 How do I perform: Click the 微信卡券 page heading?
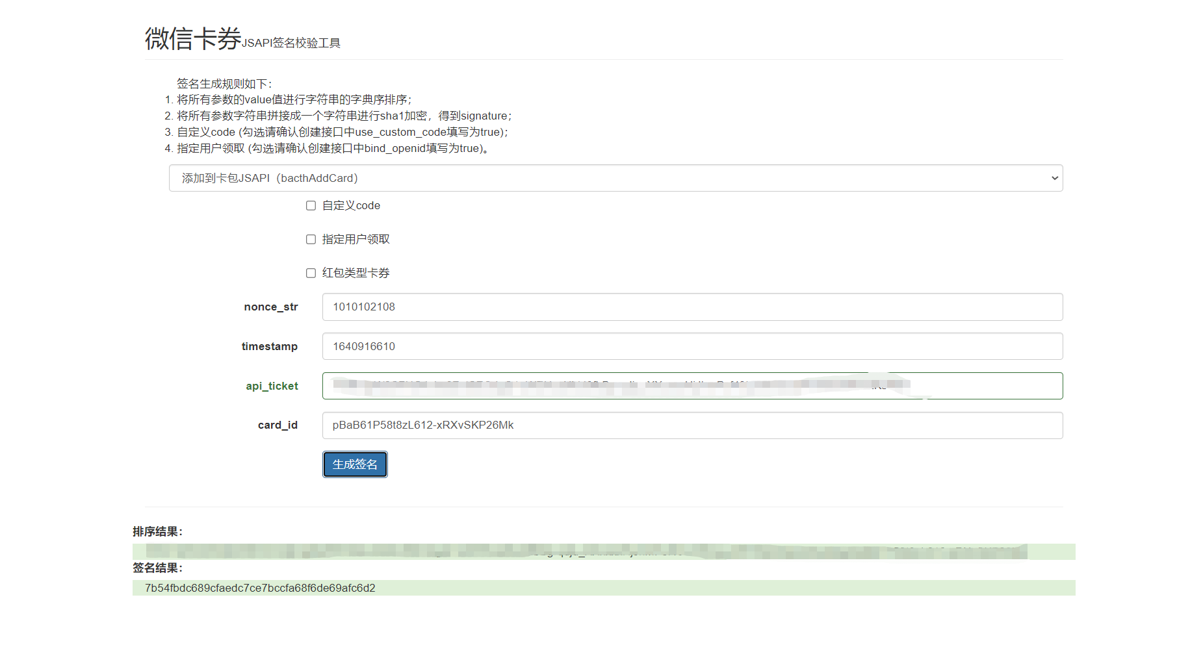click(x=193, y=38)
